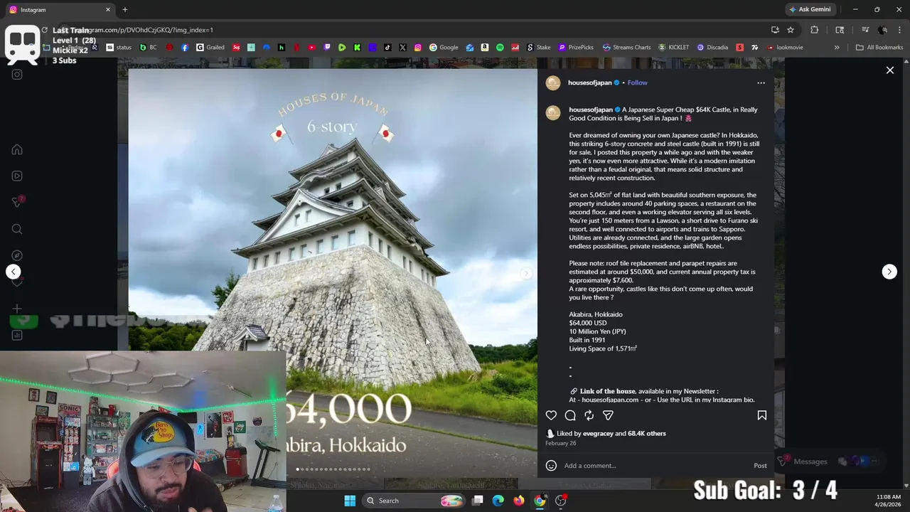Open evegracey profile from likes
This screenshot has height=512, width=910.
(598, 433)
